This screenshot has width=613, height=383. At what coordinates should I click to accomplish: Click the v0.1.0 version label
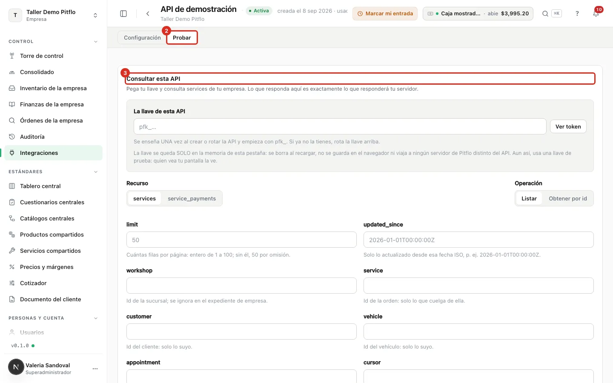tap(20, 346)
